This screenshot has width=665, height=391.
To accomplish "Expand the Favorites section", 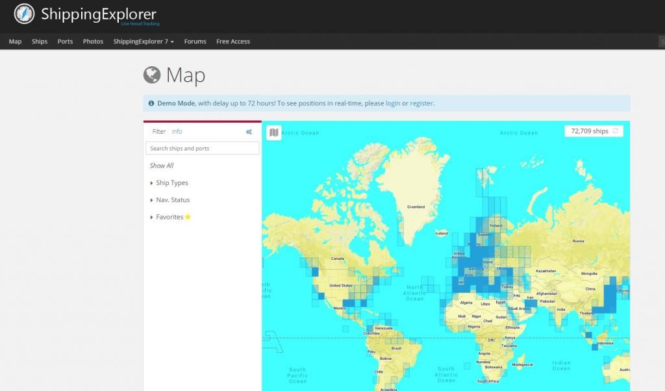I will [x=167, y=217].
